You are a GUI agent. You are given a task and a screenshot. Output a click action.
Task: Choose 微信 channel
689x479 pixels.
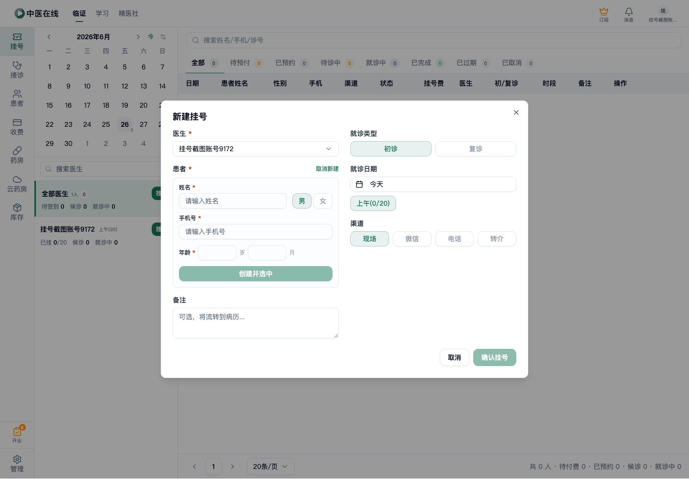point(412,239)
